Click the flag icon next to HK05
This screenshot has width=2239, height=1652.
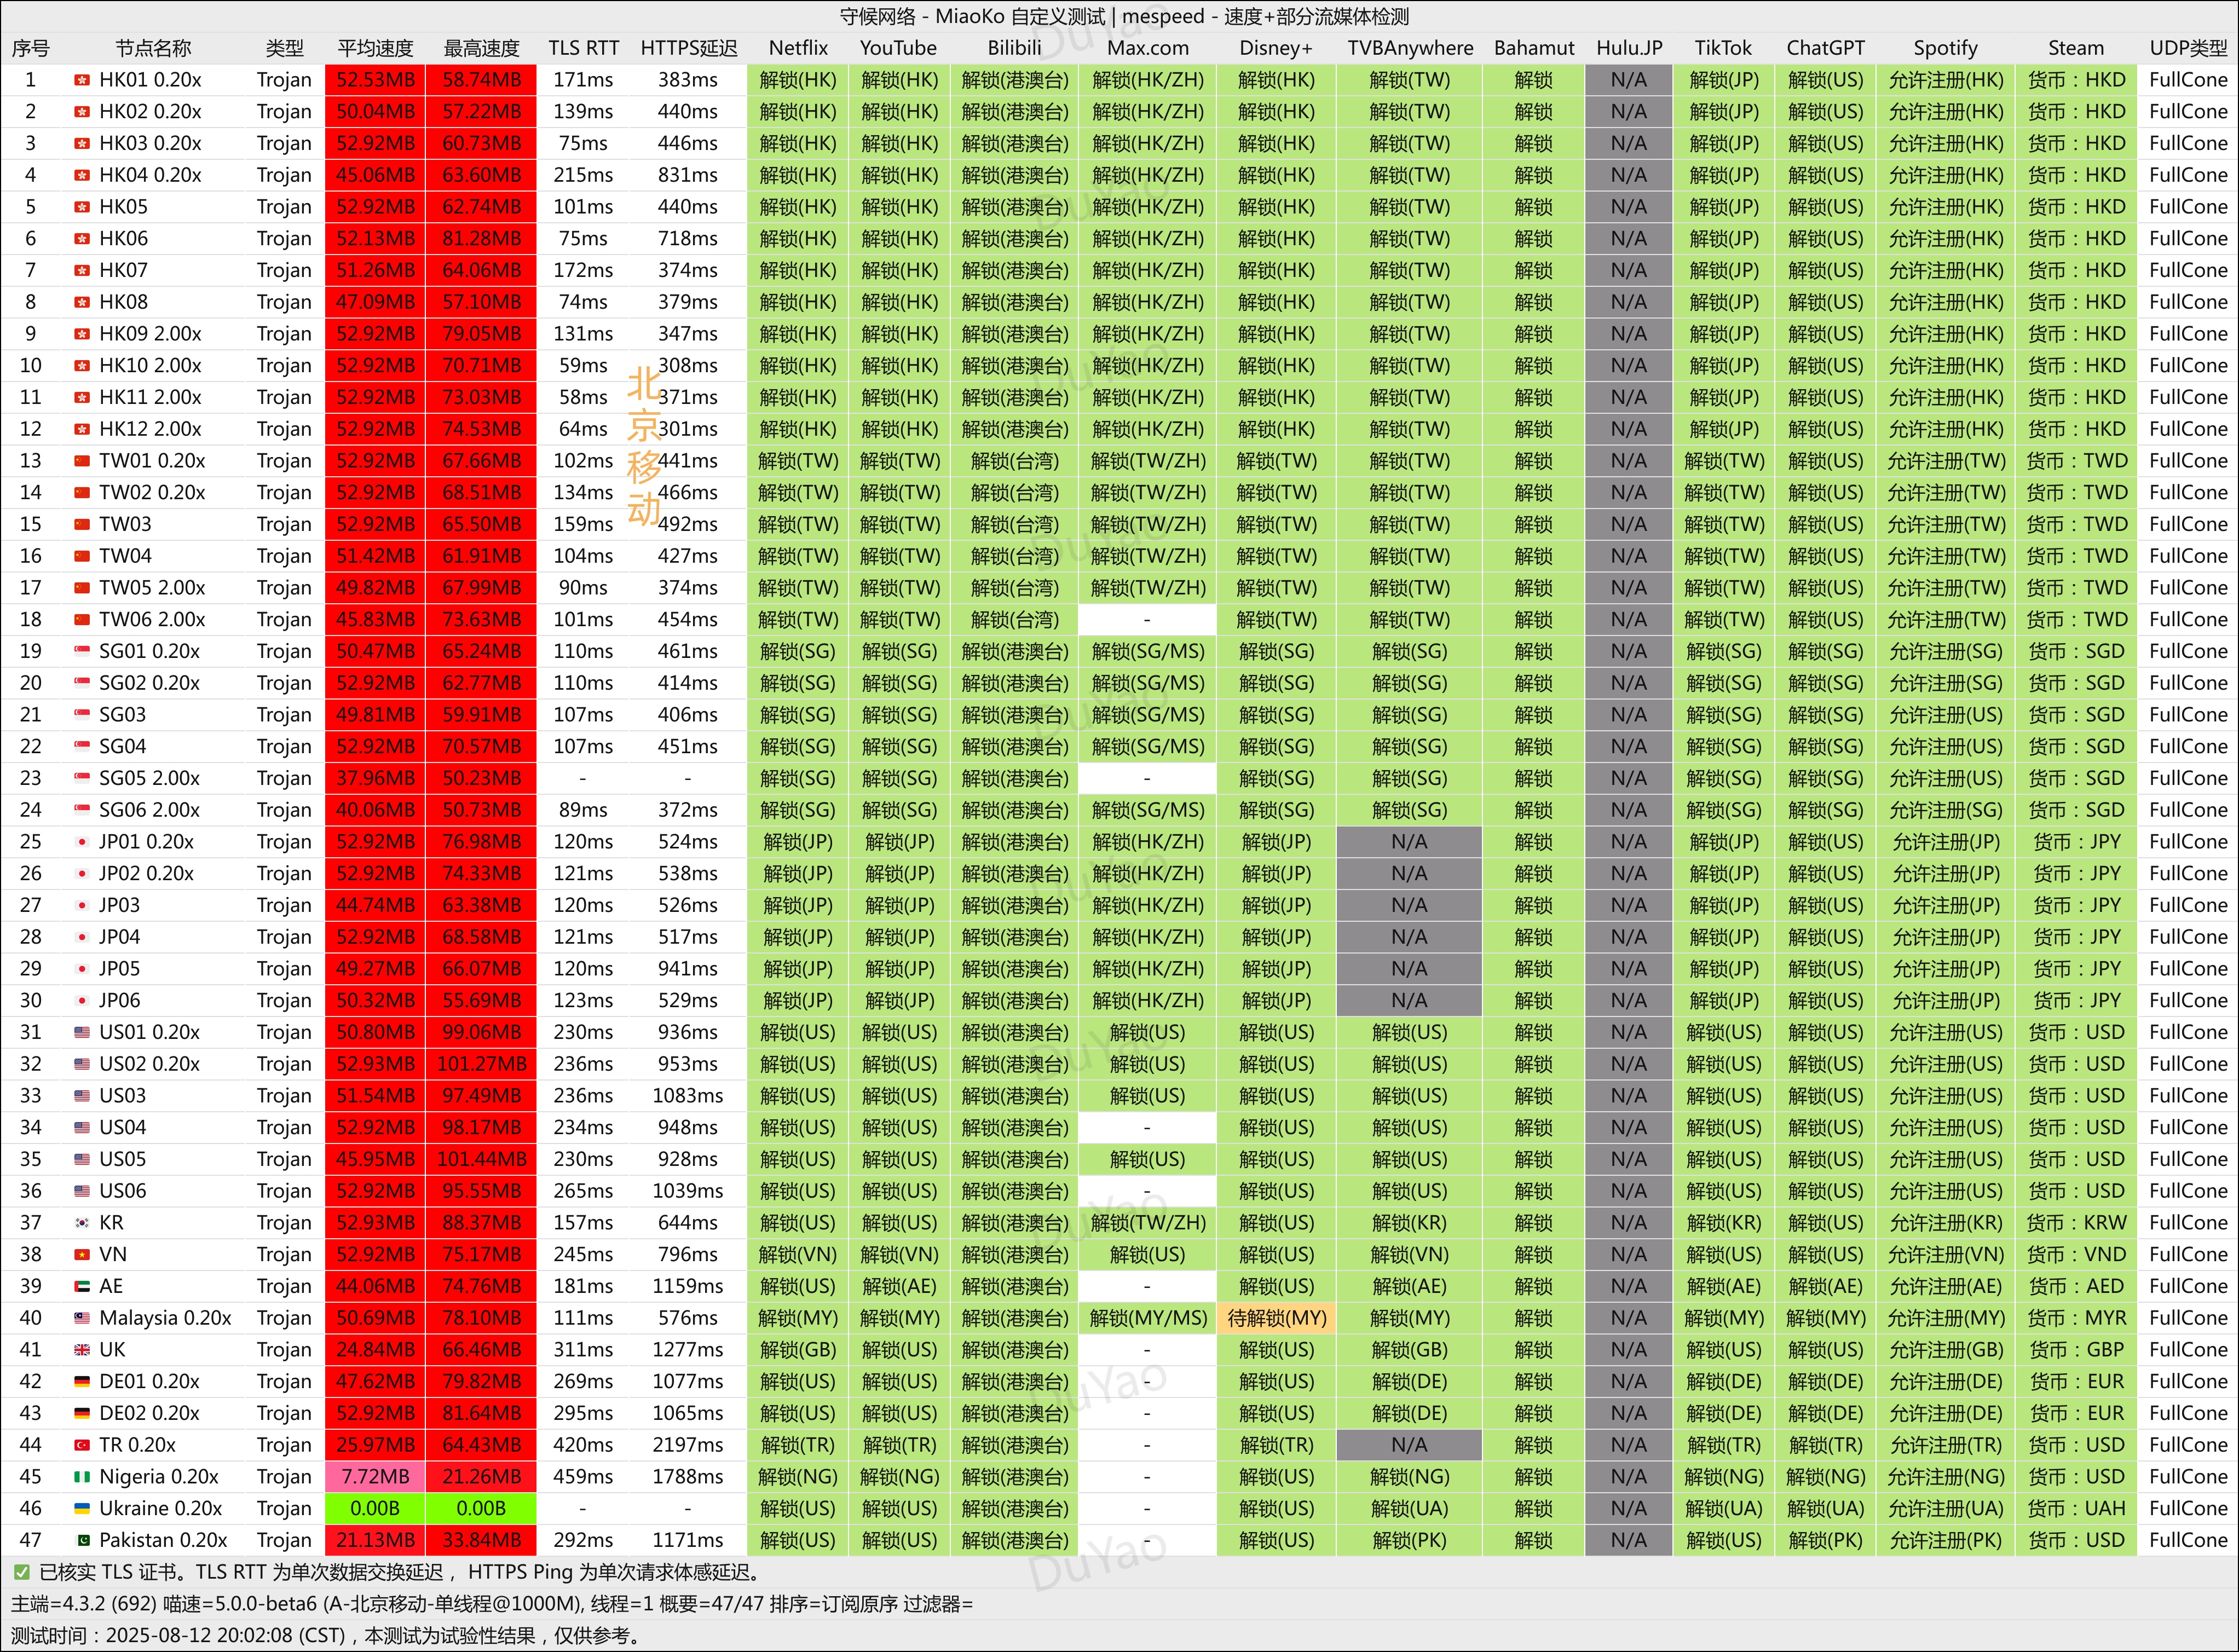click(82, 207)
